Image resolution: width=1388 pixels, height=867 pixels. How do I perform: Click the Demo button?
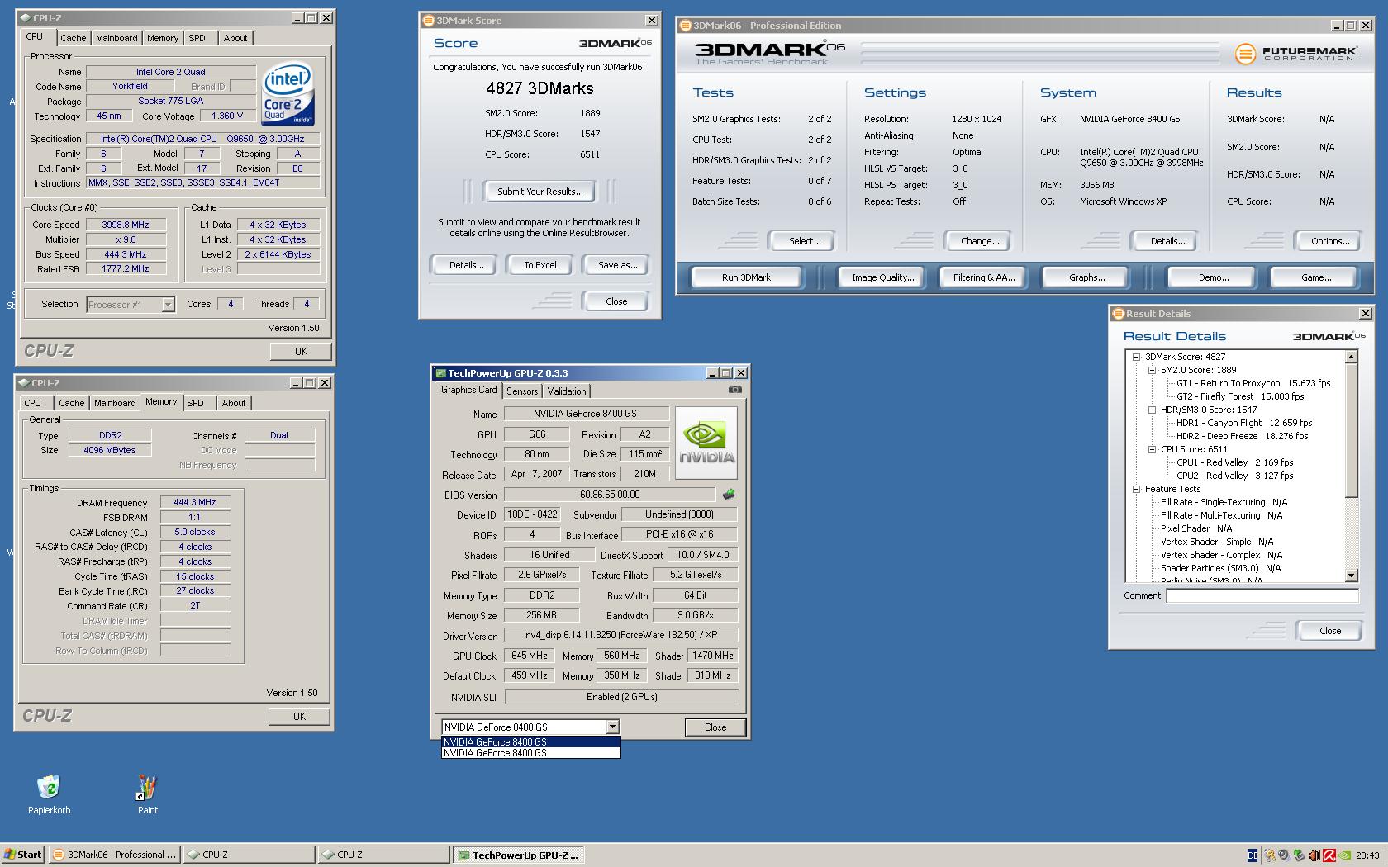click(x=1213, y=277)
